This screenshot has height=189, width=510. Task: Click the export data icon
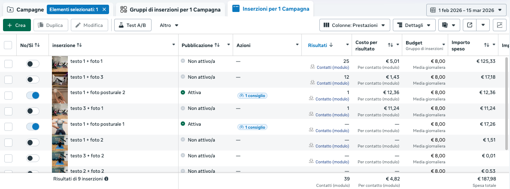[x=470, y=25]
